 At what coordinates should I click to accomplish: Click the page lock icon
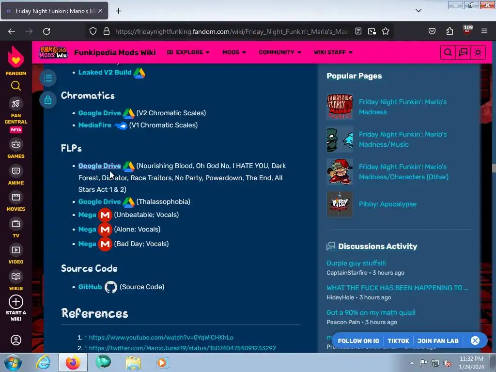pos(48,100)
